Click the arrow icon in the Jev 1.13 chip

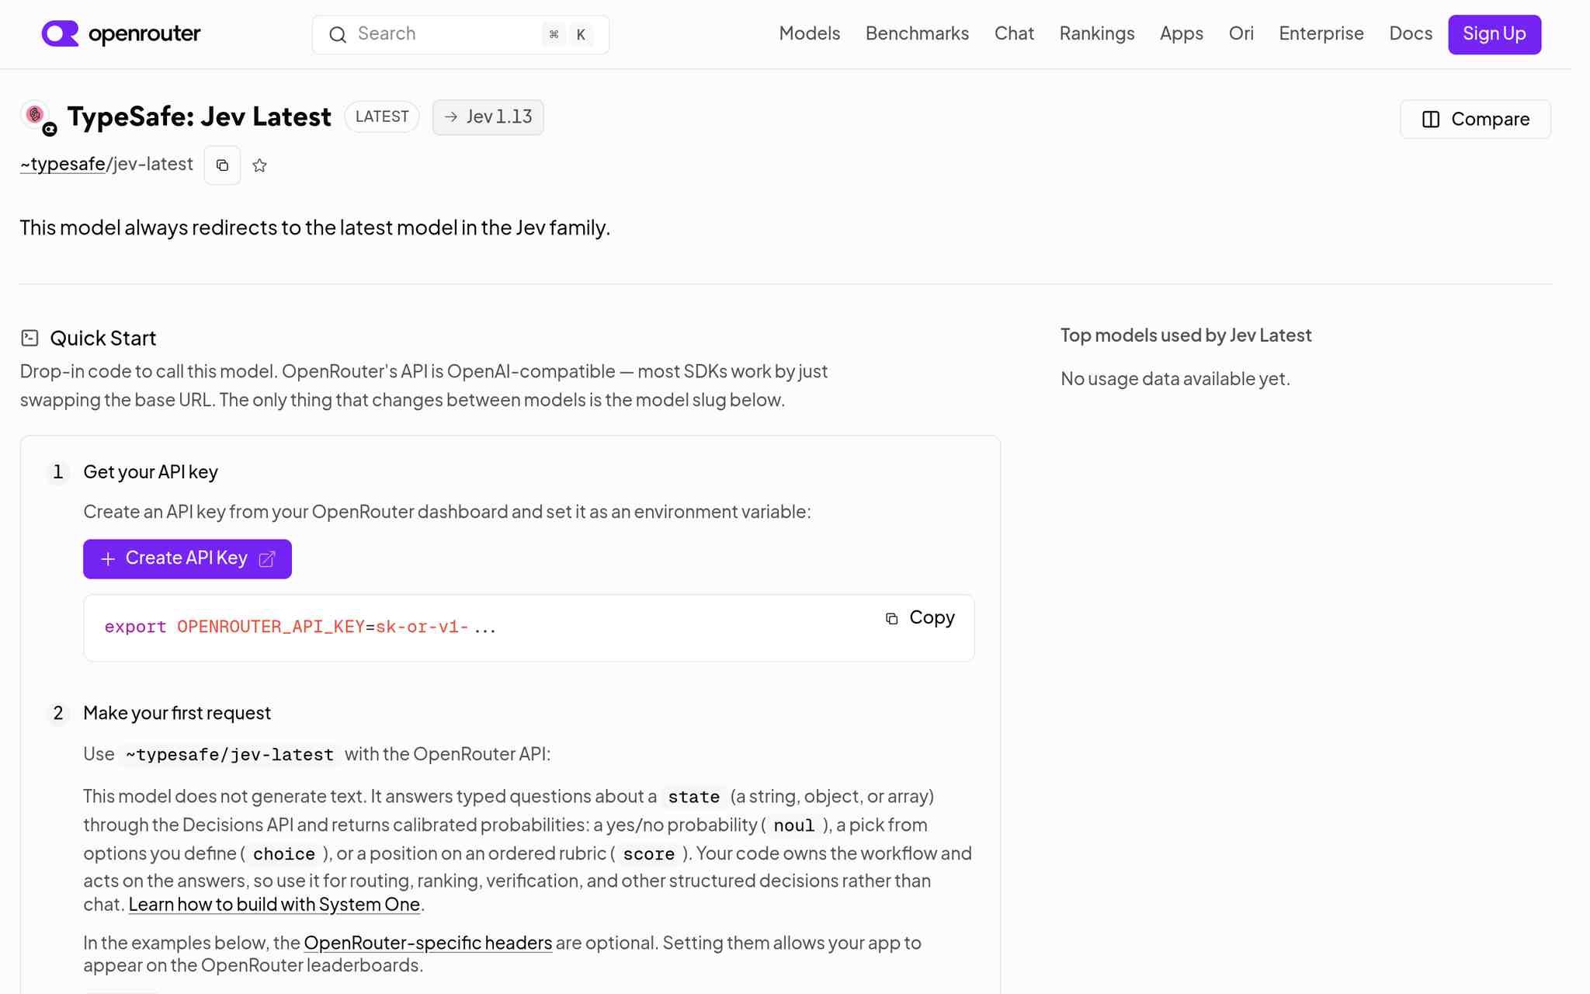pyautogui.click(x=450, y=117)
